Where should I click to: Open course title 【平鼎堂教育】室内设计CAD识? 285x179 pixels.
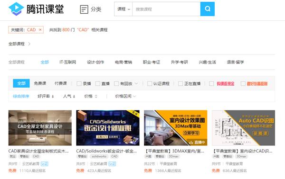pyautogui.click(x=242, y=151)
